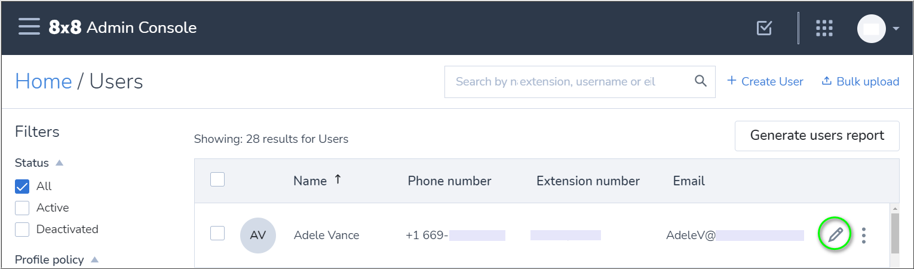
Task: Collapse the Status filter section
Action: coord(59,163)
